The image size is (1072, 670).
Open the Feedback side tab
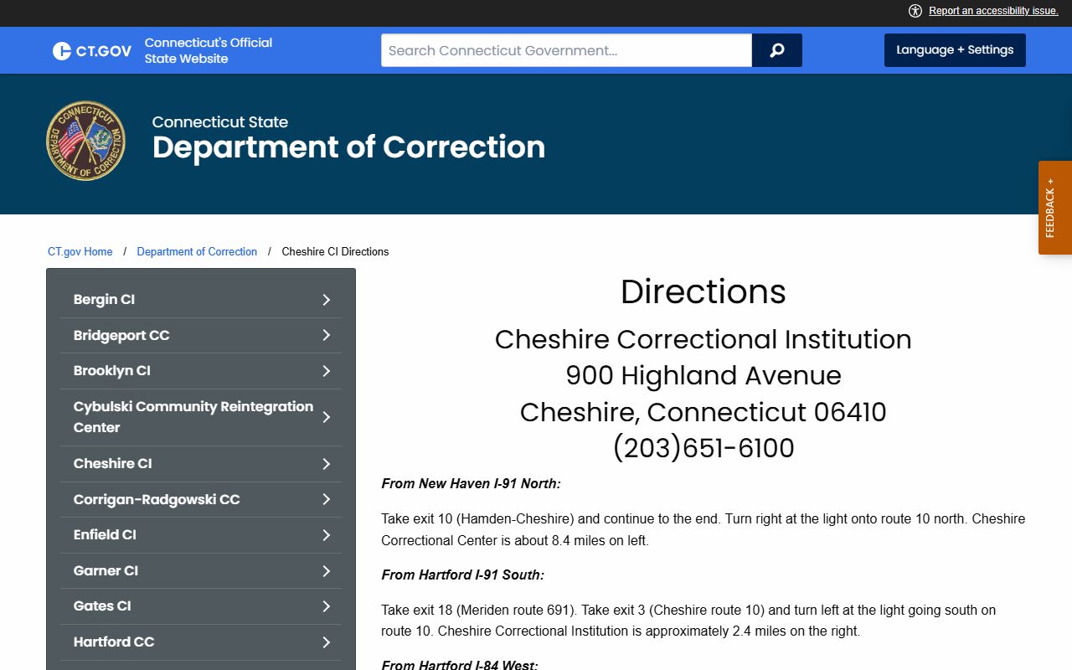coord(1055,208)
